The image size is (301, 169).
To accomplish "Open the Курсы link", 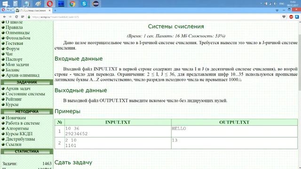I will (12, 105).
